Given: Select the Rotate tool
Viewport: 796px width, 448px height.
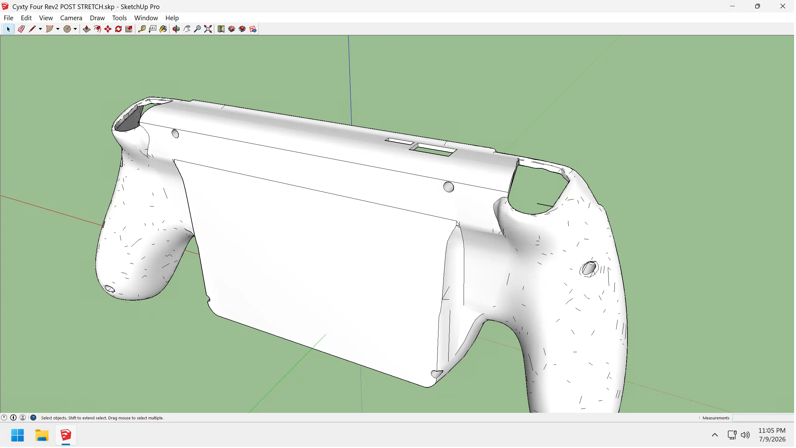Looking at the screenshot, I should click(x=118, y=29).
